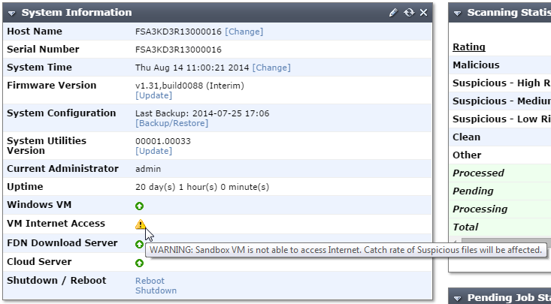
Task: Refresh the System Information widget
Action: [x=409, y=13]
